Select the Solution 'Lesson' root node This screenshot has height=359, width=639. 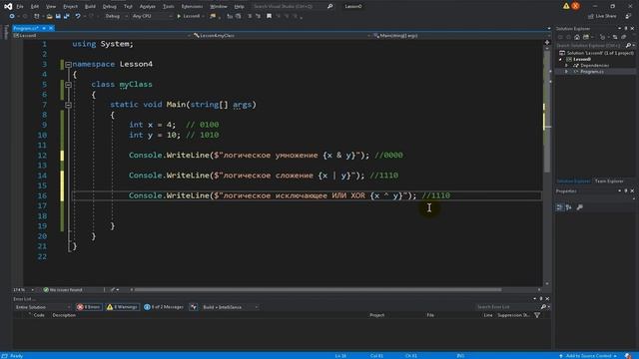(x=597, y=53)
